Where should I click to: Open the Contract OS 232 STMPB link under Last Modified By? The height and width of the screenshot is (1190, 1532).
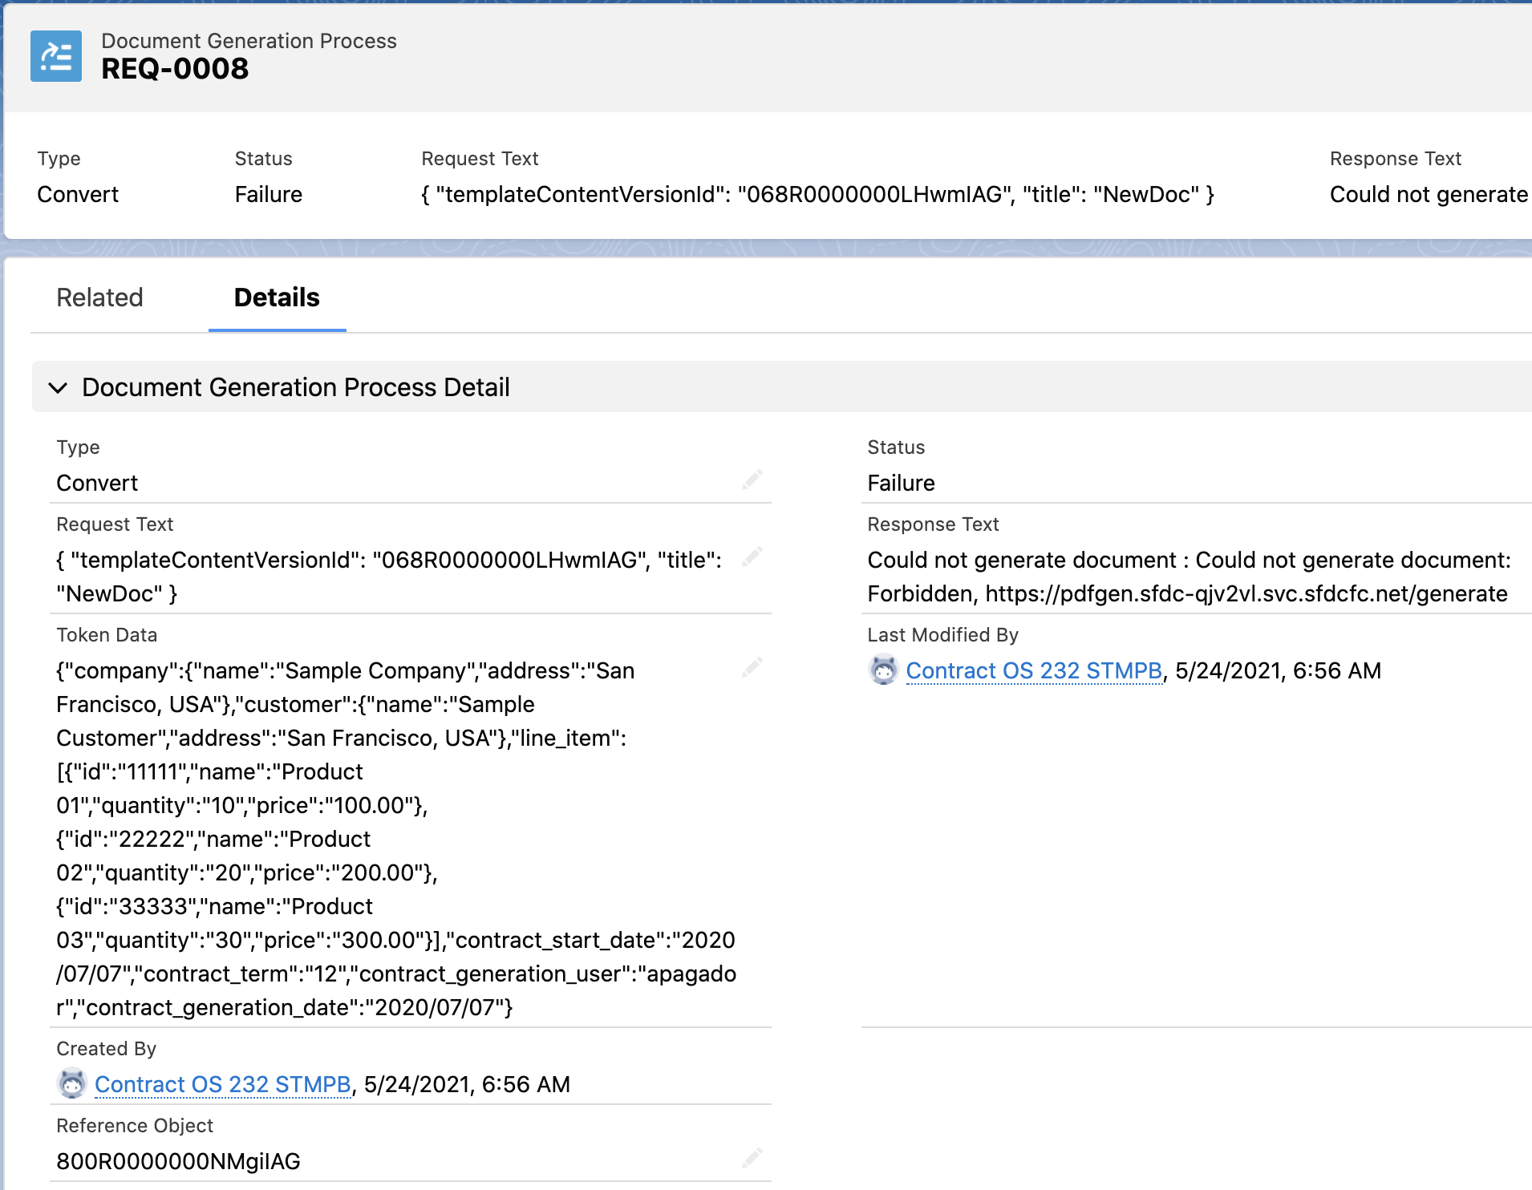click(1033, 670)
